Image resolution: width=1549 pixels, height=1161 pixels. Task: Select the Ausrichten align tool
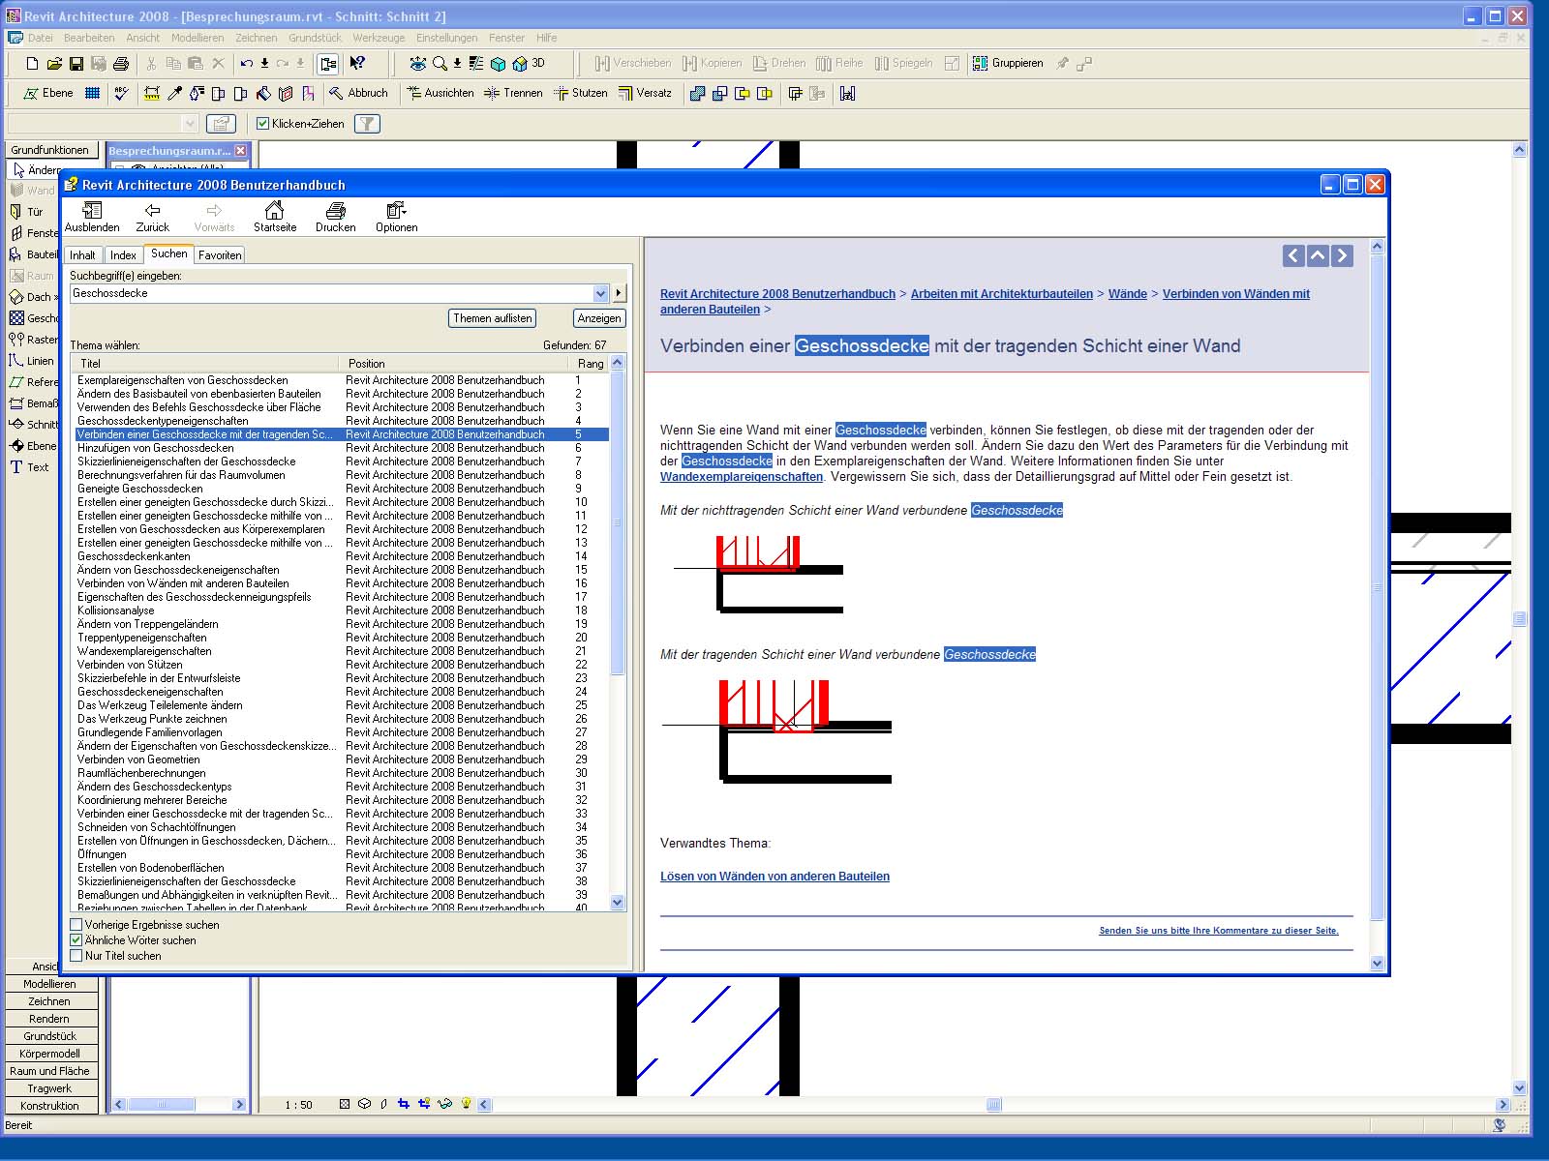(x=440, y=94)
